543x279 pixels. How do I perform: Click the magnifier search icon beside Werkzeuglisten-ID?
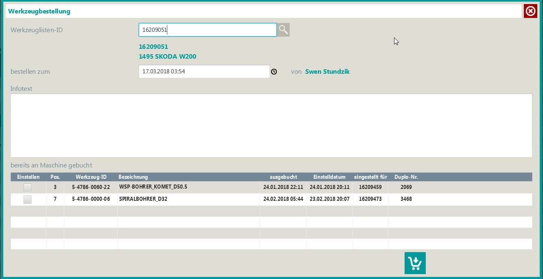(x=283, y=30)
